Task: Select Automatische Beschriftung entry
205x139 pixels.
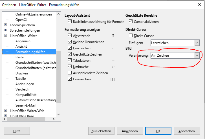Action: (36, 100)
